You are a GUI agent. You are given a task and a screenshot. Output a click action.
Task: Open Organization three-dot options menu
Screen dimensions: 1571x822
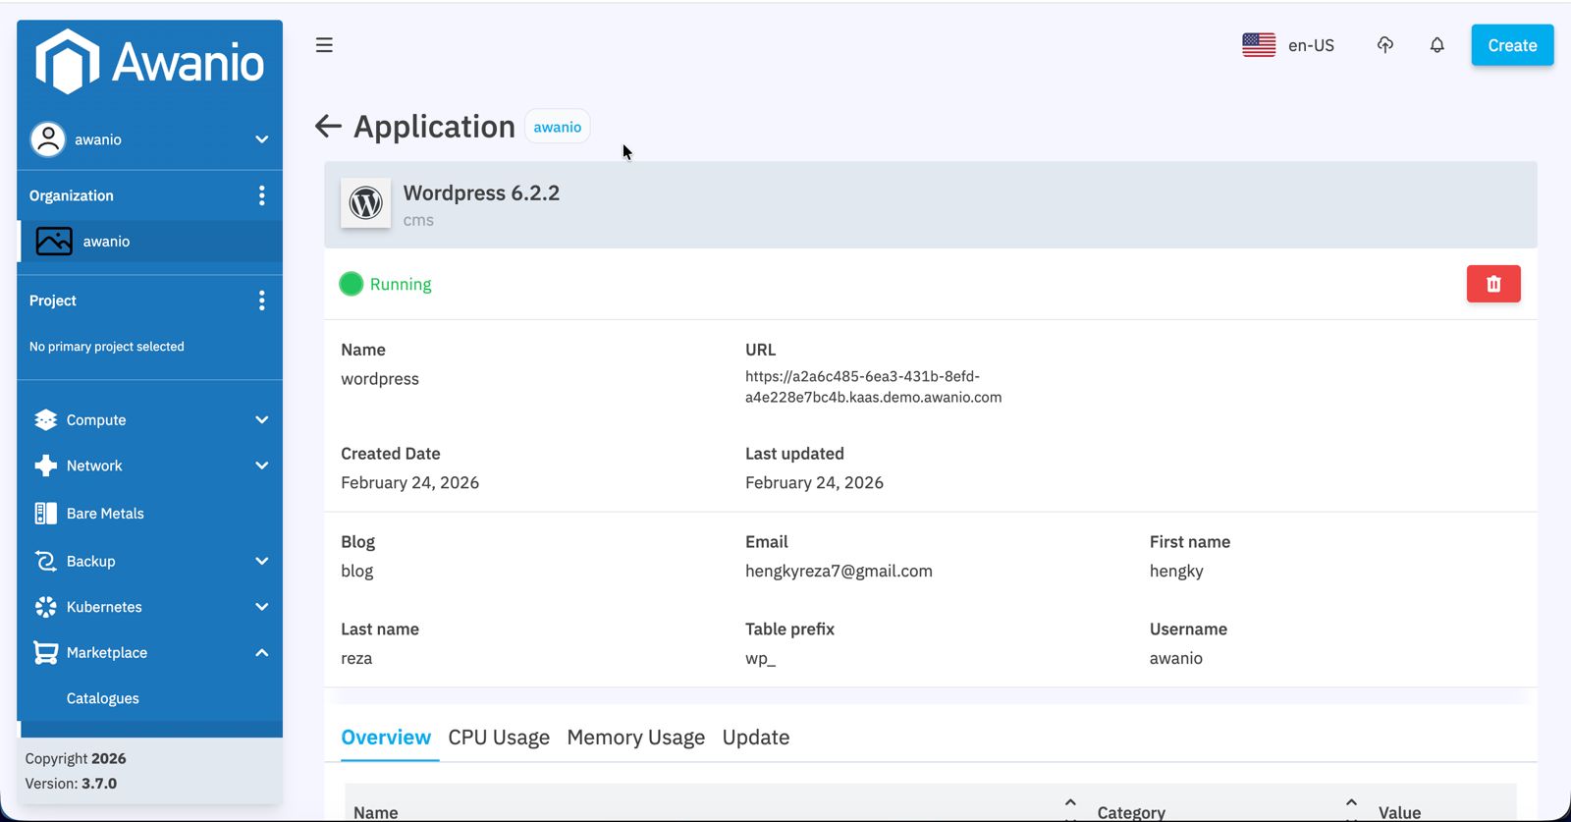261,195
